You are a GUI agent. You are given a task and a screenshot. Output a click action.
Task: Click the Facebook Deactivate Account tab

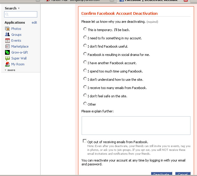[151, 1]
